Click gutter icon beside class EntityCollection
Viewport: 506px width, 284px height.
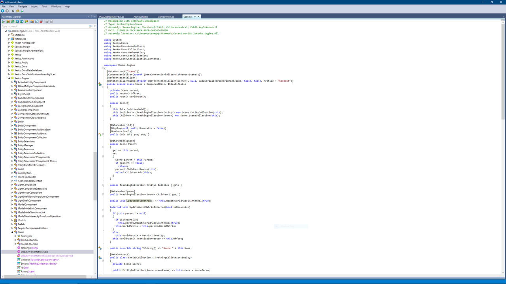coord(100,258)
